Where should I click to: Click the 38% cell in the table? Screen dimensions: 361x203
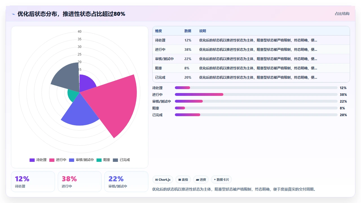pyautogui.click(x=188, y=50)
